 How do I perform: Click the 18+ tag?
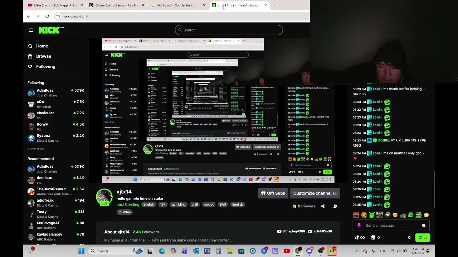pyautogui.click(x=163, y=205)
